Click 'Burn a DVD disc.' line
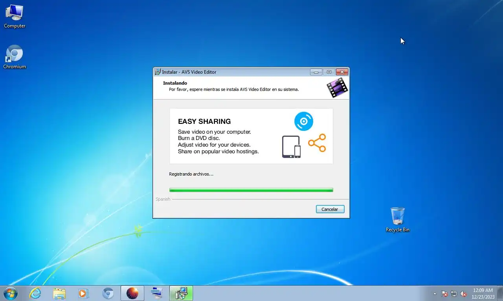This screenshot has width=503, height=301. (199, 138)
